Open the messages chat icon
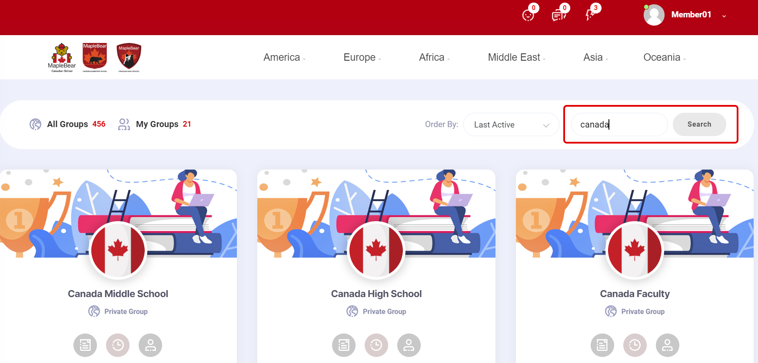 tap(559, 16)
